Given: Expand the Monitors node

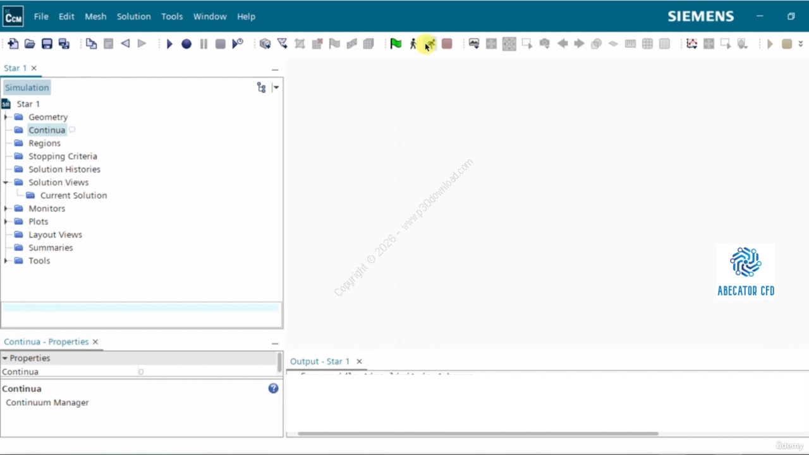Looking at the screenshot, I should point(6,209).
